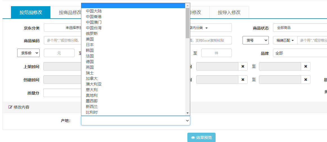Open the 店内分类 dropdown
Screen dimensions: 327x142
(210, 28)
